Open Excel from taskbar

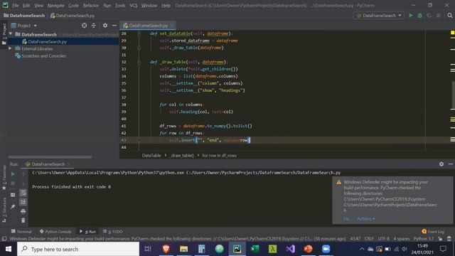[255, 249]
